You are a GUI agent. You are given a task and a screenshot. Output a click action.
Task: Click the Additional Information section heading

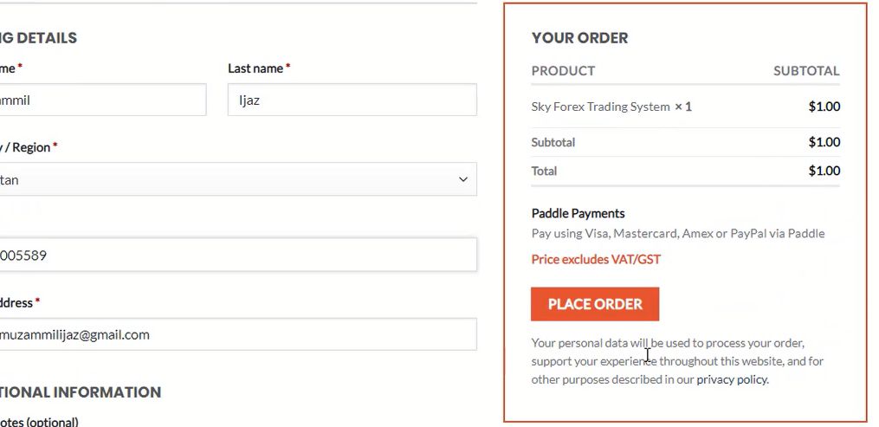point(81,392)
